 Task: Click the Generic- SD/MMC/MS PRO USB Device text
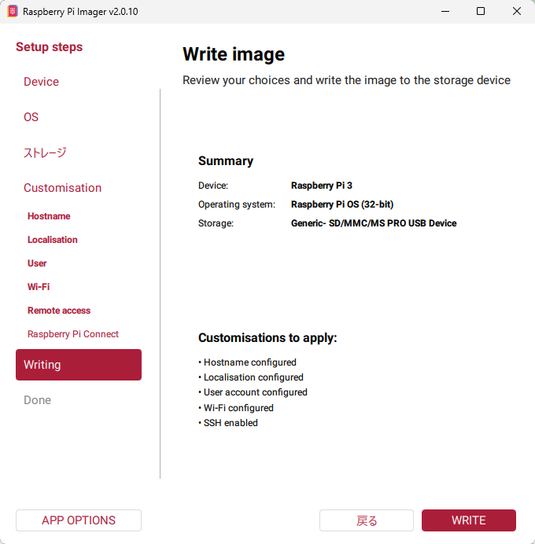pos(374,223)
